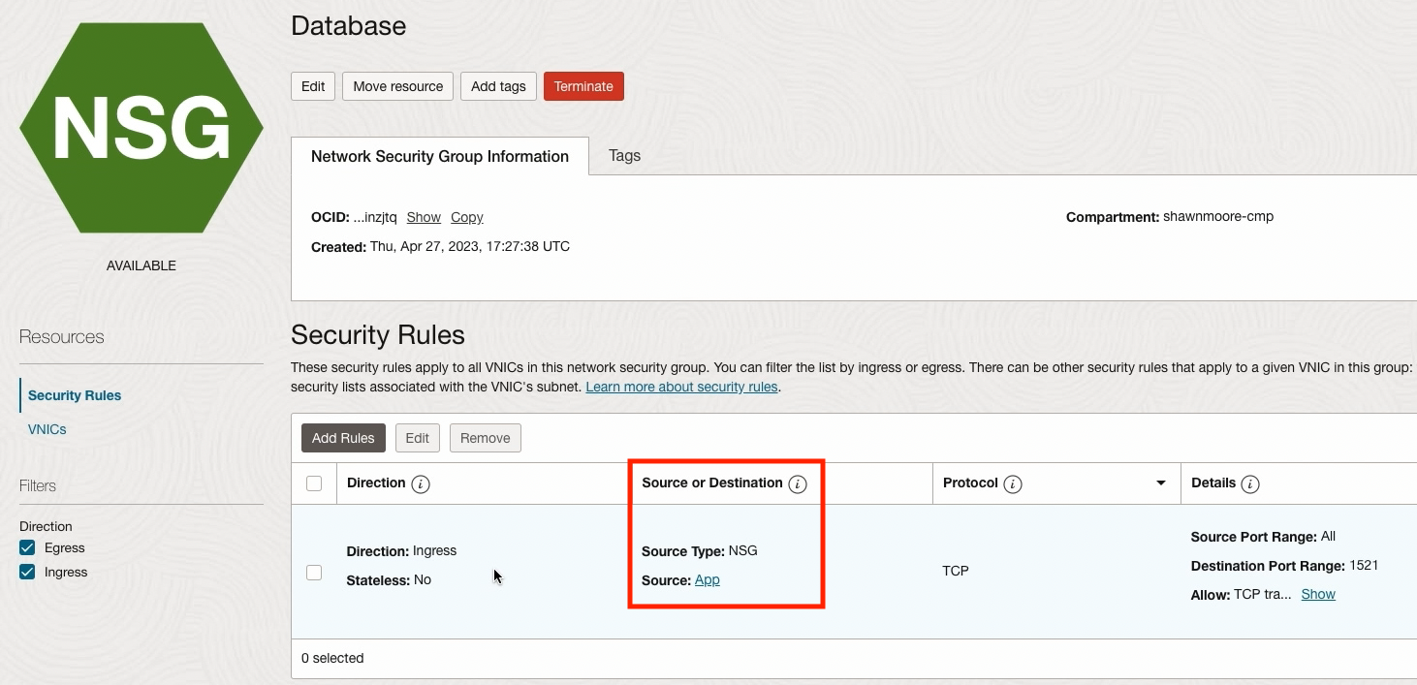The width and height of the screenshot is (1417, 685).
Task: Click the Move resource button
Action: [397, 86]
